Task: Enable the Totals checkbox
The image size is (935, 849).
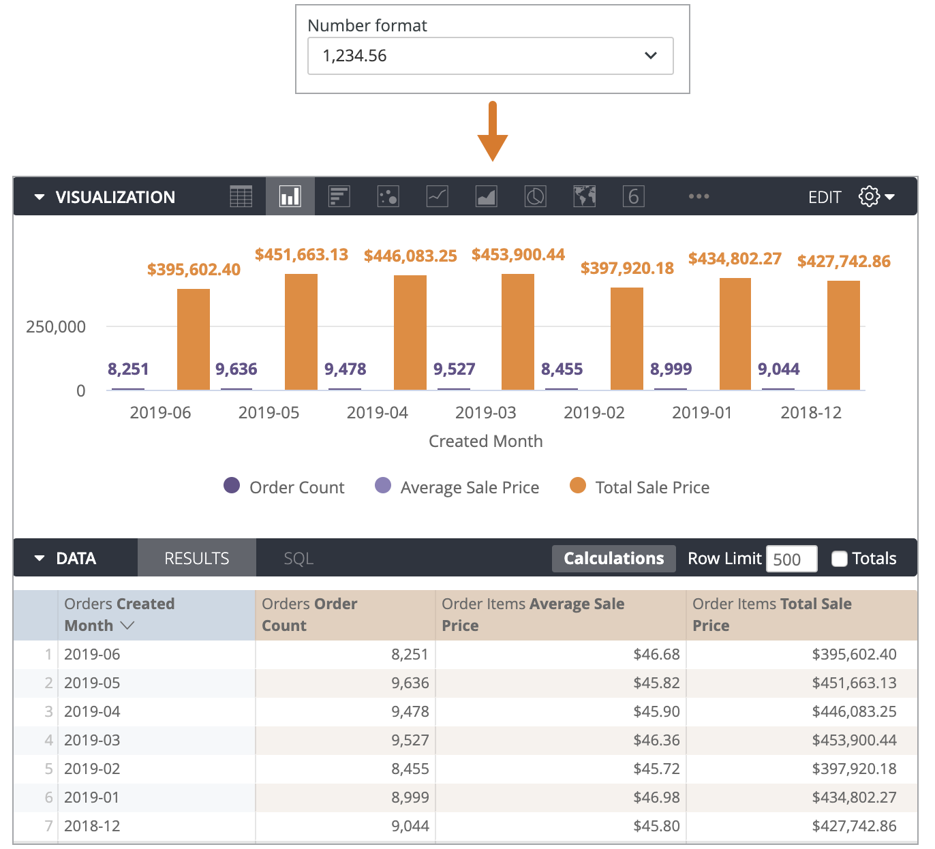Action: pyautogui.click(x=840, y=558)
